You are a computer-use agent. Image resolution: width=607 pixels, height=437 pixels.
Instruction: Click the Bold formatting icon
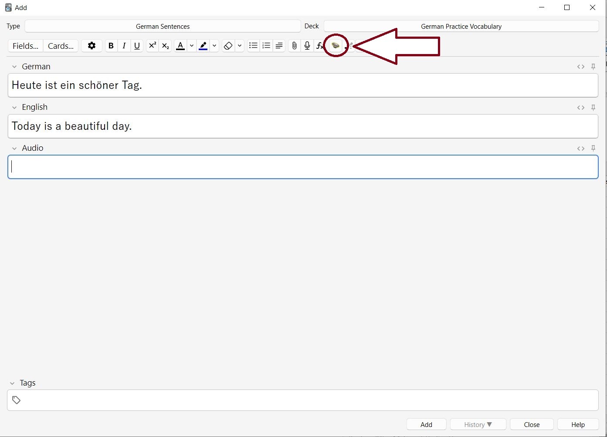111,46
